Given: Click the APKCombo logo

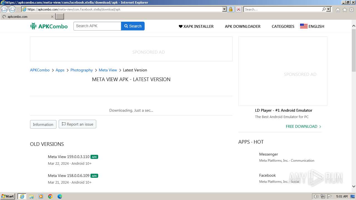Looking at the screenshot, I should click(x=49, y=26).
